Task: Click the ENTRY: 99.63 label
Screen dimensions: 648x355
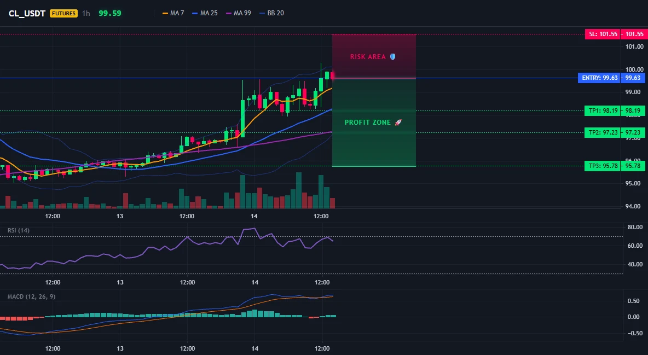Action: pos(599,78)
